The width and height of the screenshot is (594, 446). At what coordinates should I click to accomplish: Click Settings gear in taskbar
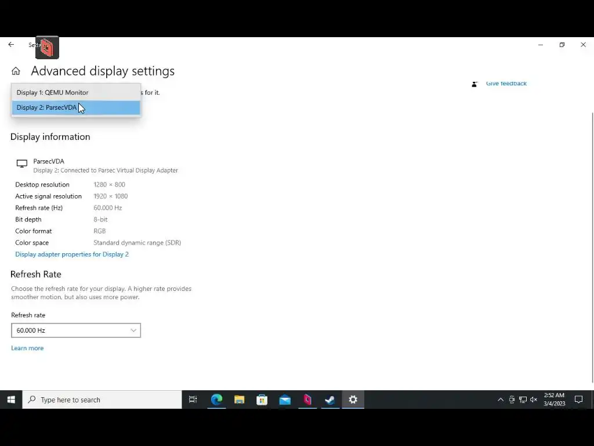tap(353, 400)
